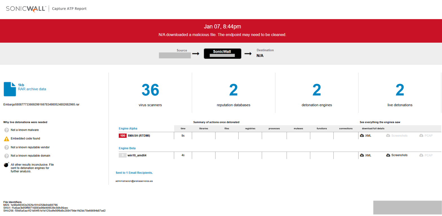442x216 pixels.
Task: Click the detonation engines label
Action: [317, 105]
